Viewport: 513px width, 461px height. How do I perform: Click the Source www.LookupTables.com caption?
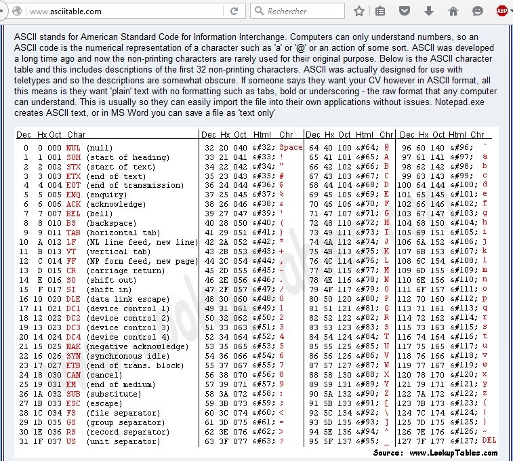click(x=434, y=452)
